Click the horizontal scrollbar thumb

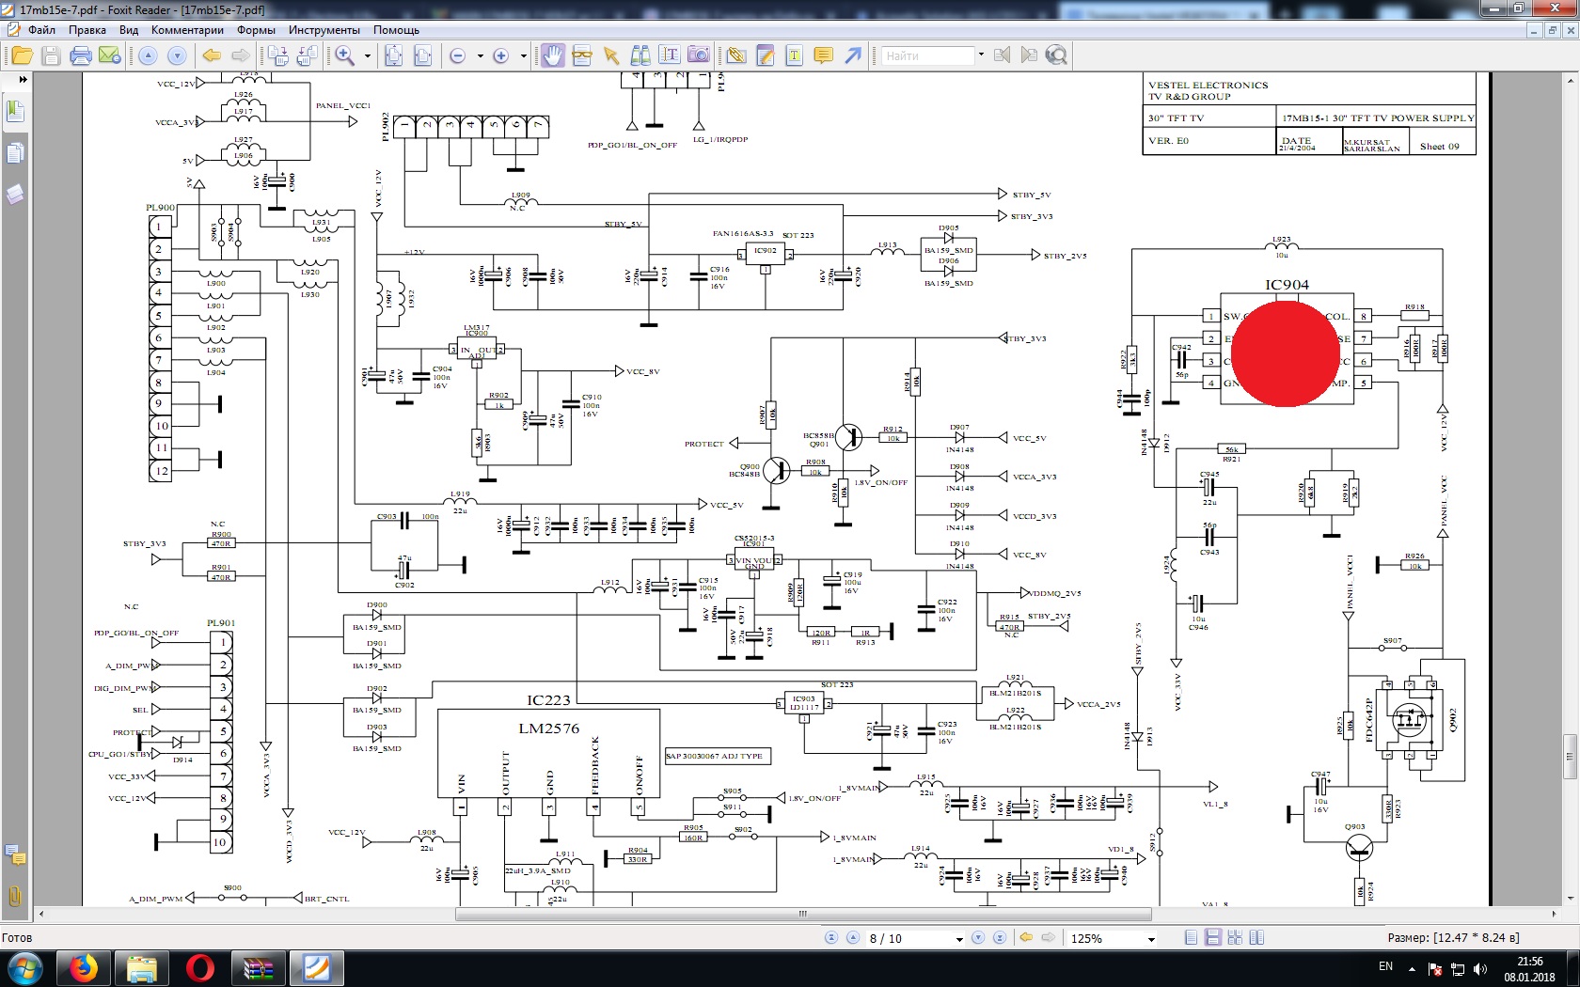coord(802,914)
